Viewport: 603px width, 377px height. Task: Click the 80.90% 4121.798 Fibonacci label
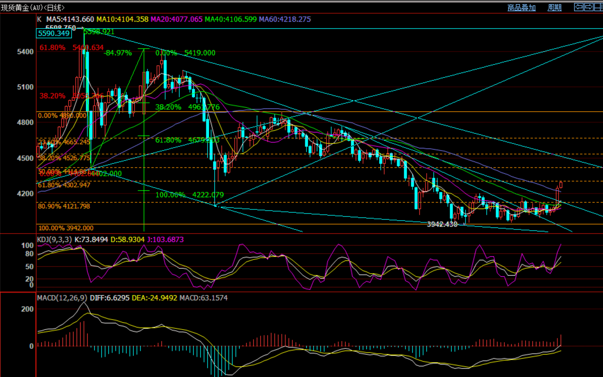click(64, 206)
